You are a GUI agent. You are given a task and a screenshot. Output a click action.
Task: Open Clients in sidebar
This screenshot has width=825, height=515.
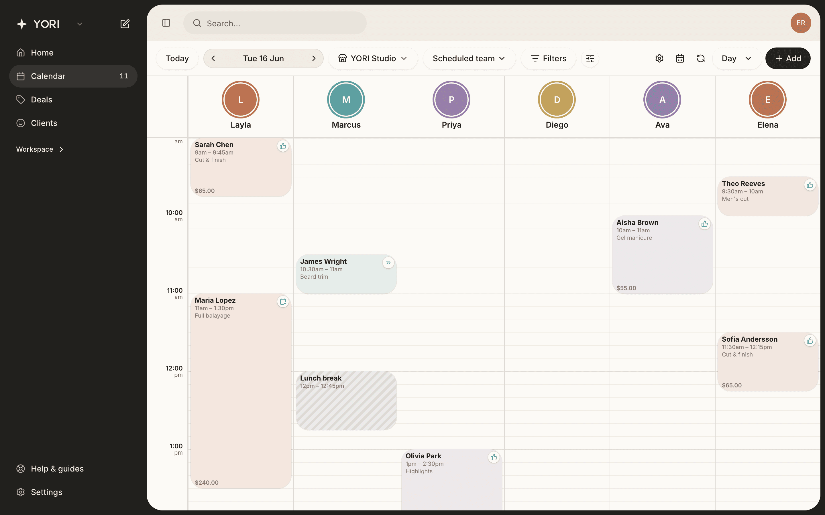[x=73, y=123]
